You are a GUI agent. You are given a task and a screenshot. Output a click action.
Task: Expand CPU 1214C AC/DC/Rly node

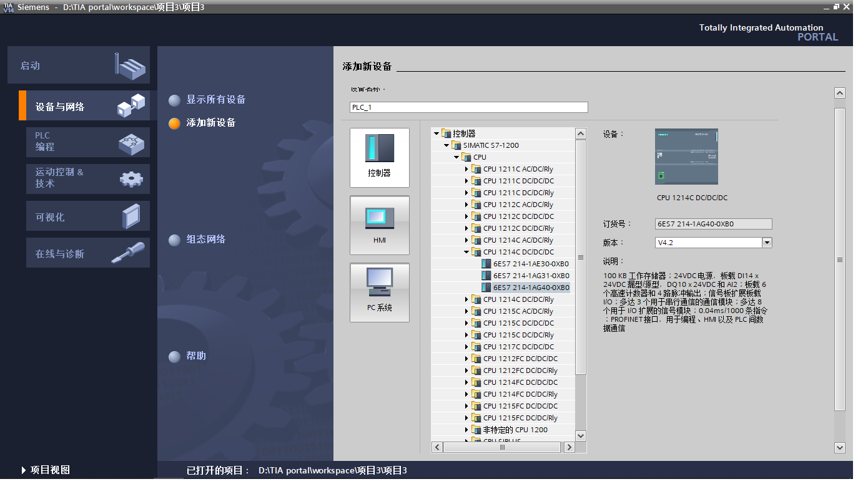coord(466,240)
